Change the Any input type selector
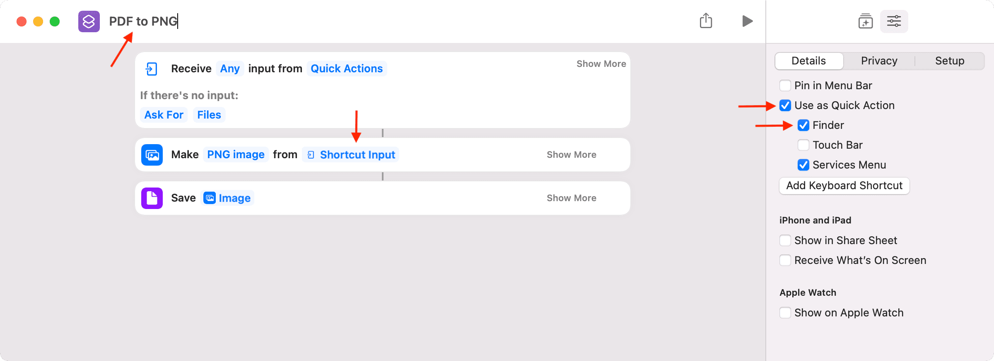994x361 pixels. click(230, 69)
